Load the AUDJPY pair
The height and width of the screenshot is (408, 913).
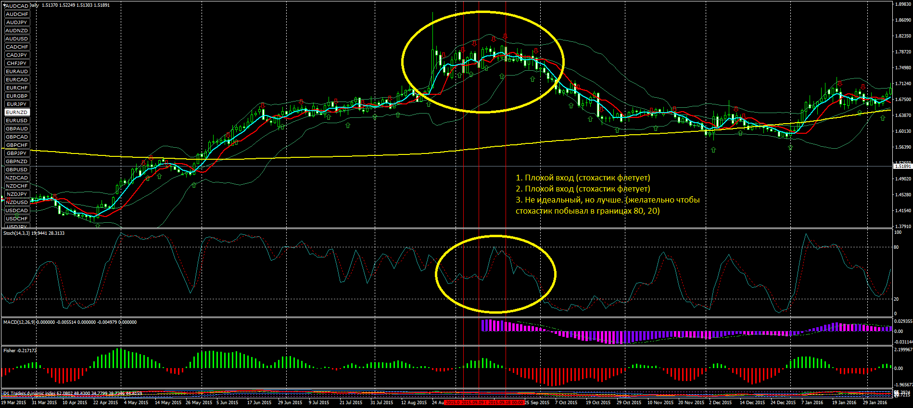pyautogui.click(x=17, y=22)
